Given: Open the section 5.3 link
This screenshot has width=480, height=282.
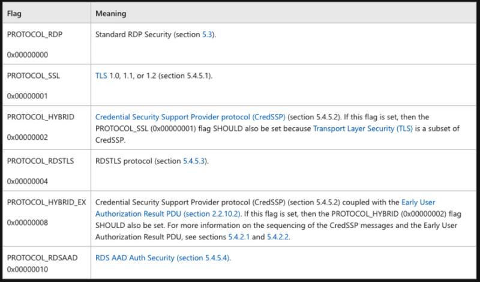Looking at the screenshot, I should click(207, 34).
